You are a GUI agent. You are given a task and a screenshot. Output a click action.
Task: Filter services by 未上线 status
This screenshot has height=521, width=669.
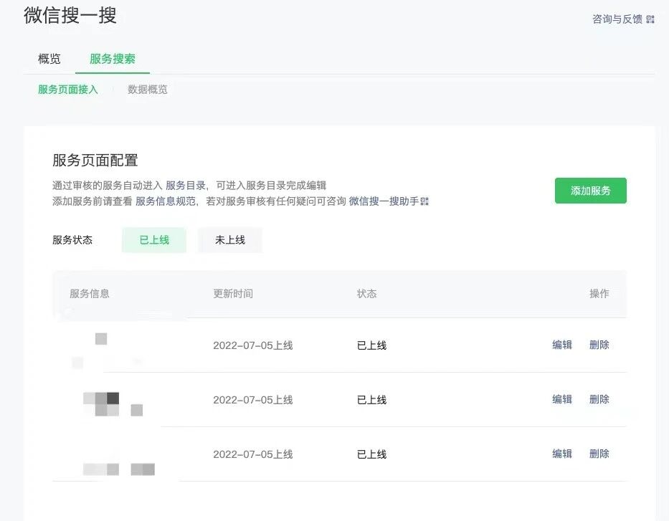[x=229, y=240]
